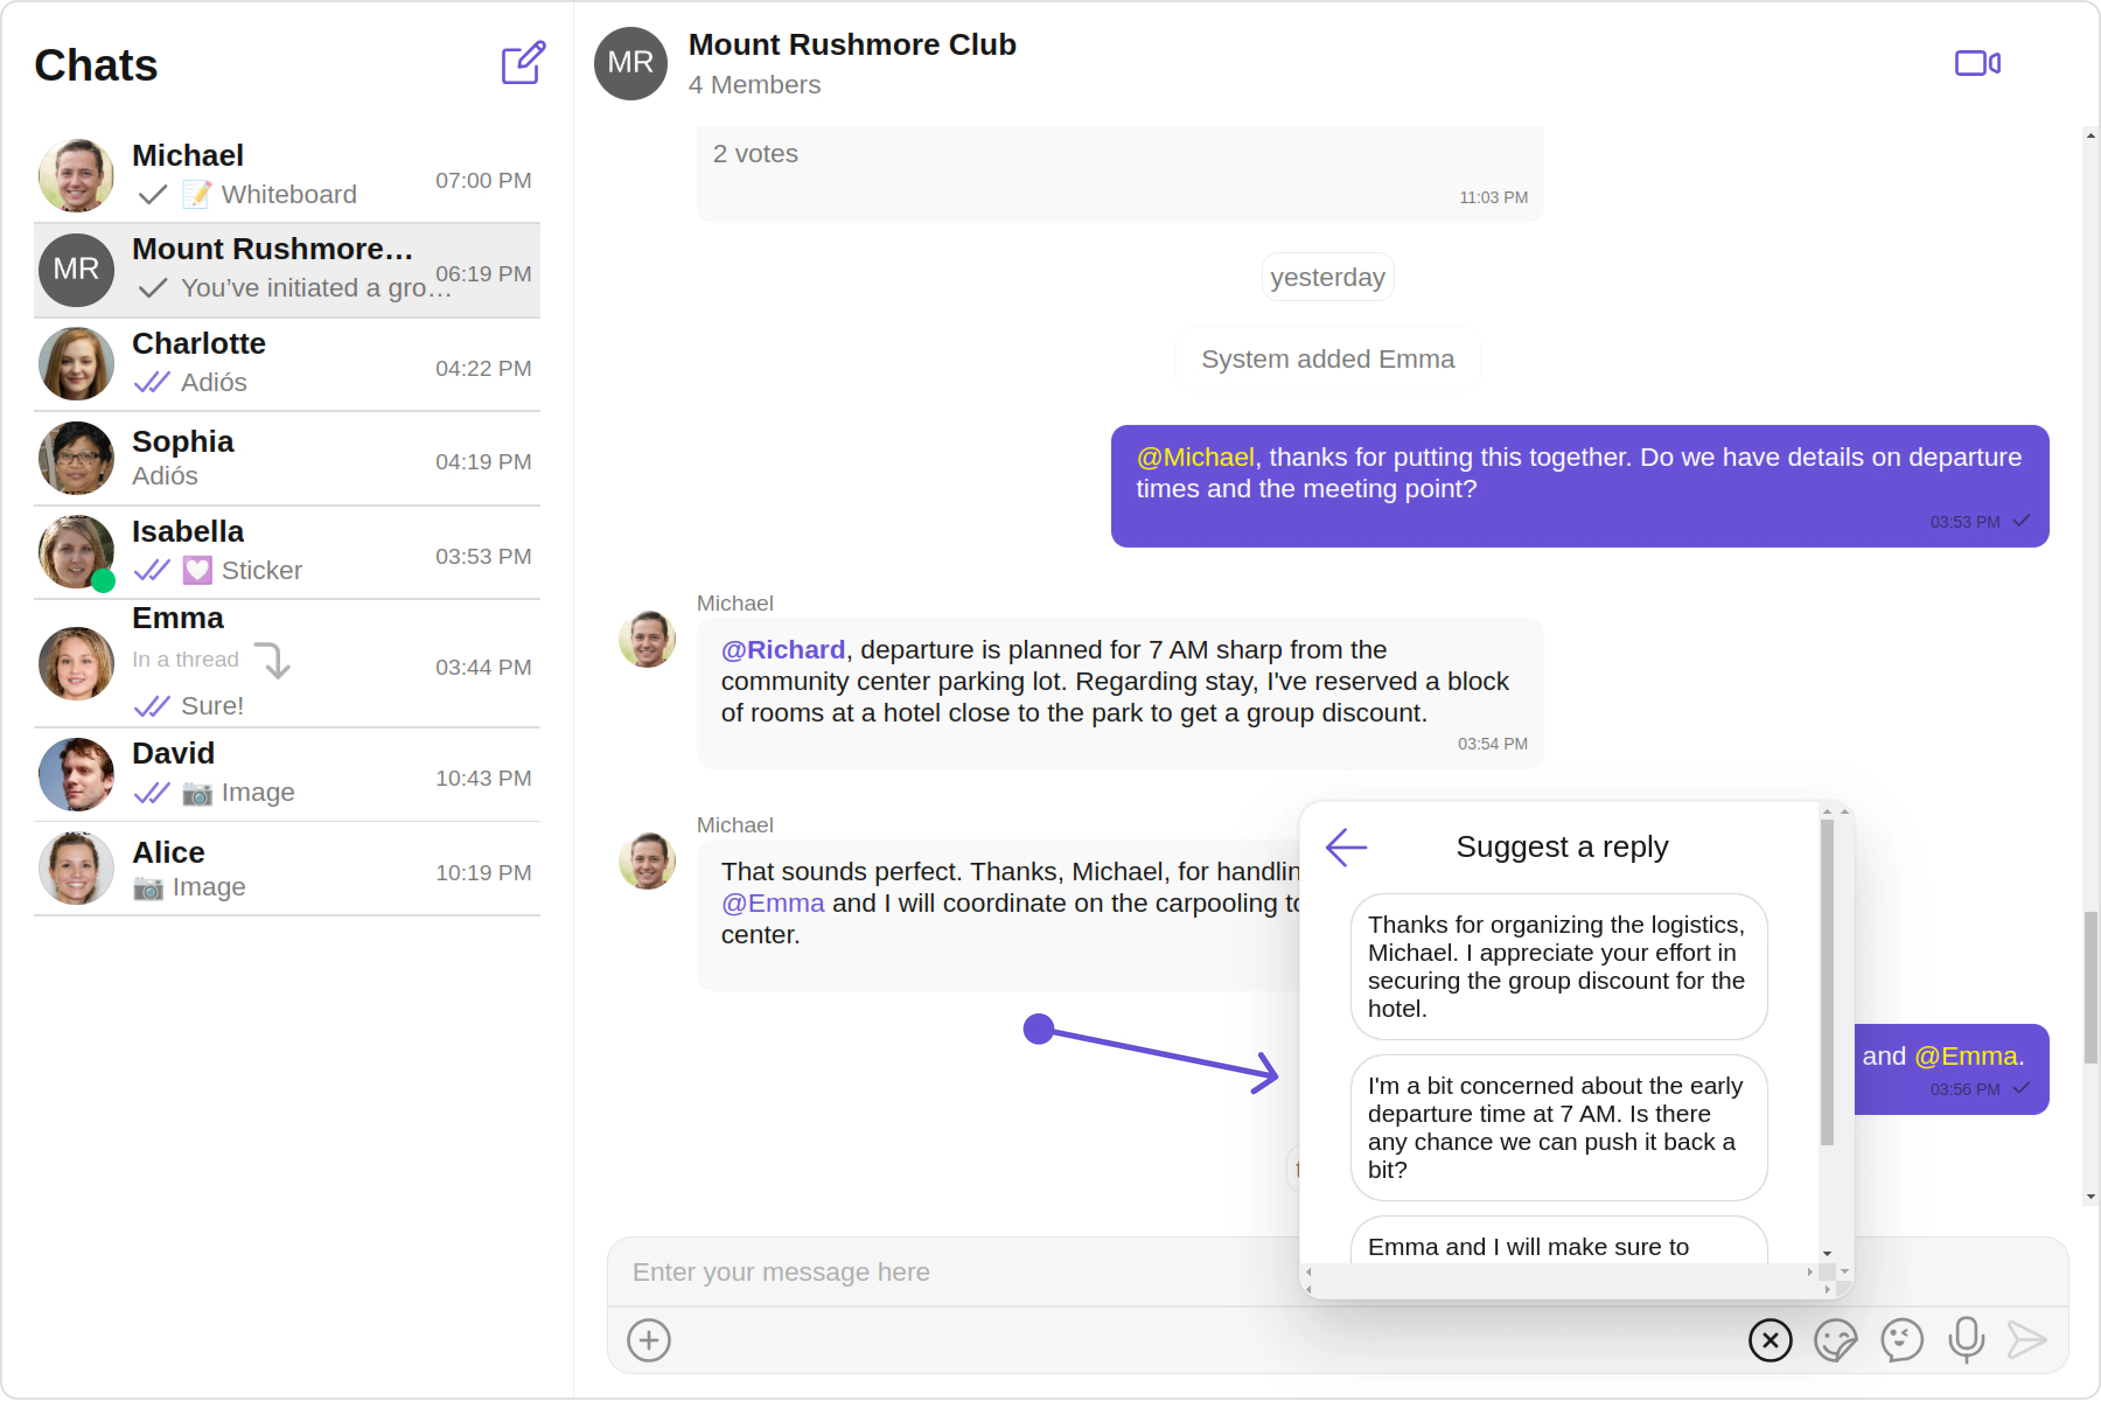Click the back arrow in Suggest a reply
The height and width of the screenshot is (1401, 2101).
click(x=1346, y=847)
